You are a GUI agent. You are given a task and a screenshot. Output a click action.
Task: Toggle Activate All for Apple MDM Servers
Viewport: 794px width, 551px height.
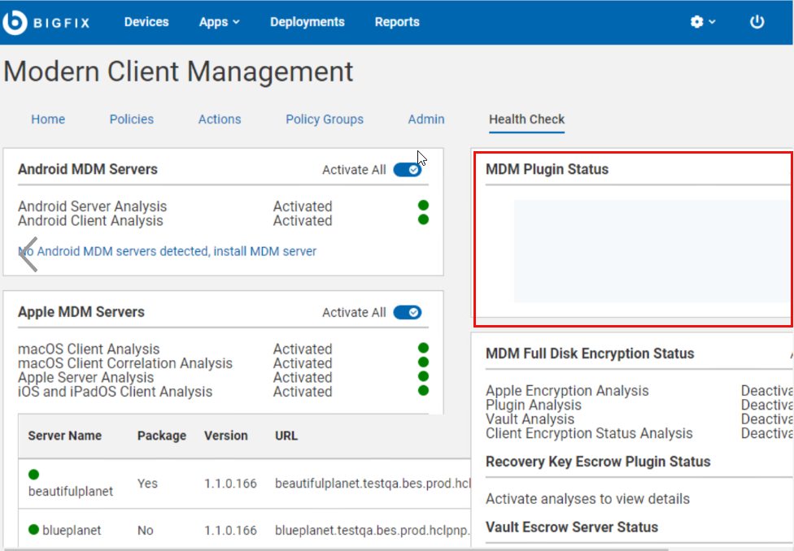[407, 313]
